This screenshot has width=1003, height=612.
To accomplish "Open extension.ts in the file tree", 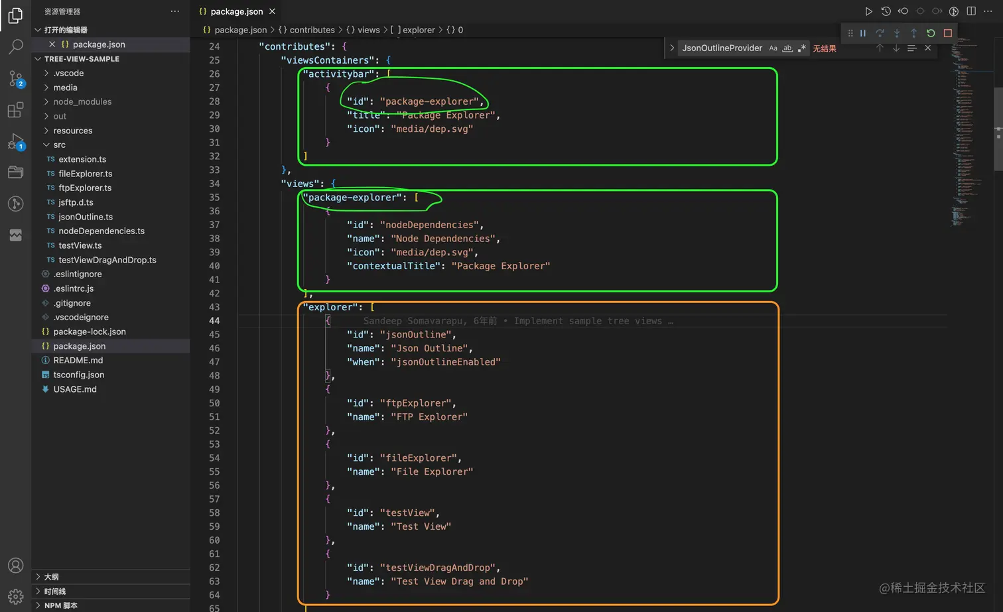I will (x=82, y=159).
